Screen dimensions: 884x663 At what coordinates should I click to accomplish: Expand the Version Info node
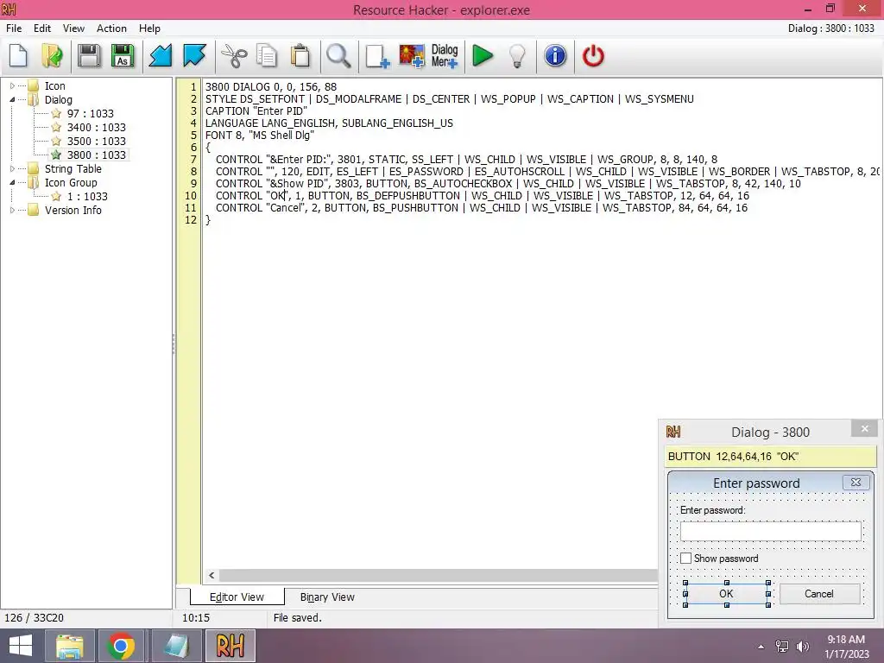tap(12, 211)
